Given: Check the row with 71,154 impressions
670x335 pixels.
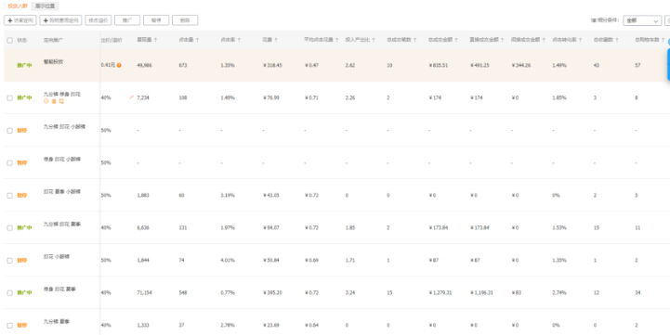Looking at the screenshot, I should pyautogui.click(x=10, y=292).
